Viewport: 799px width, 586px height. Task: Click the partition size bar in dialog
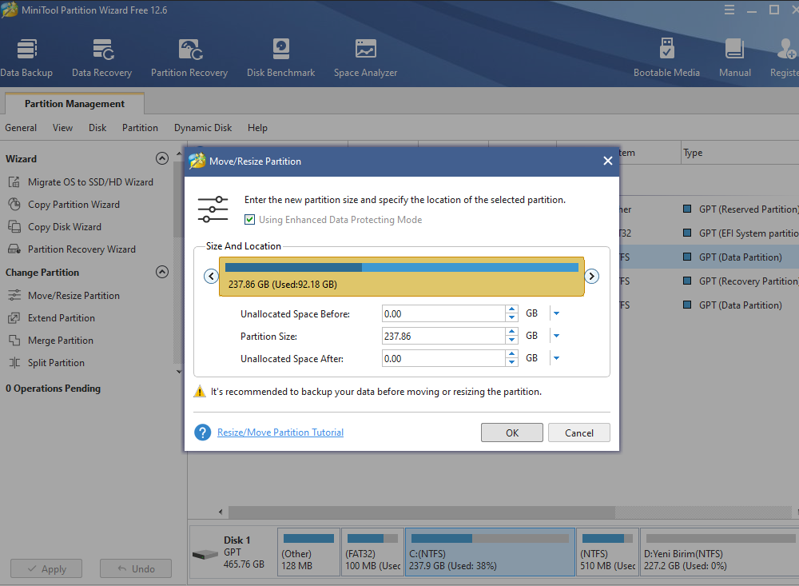click(x=402, y=277)
